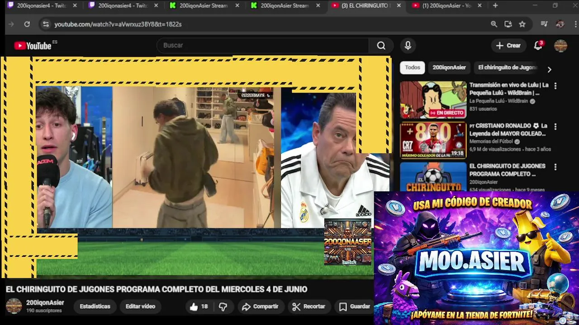Click the 190 suscriptores text
Image resolution: width=579 pixels, height=325 pixels.
click(44, 311)
